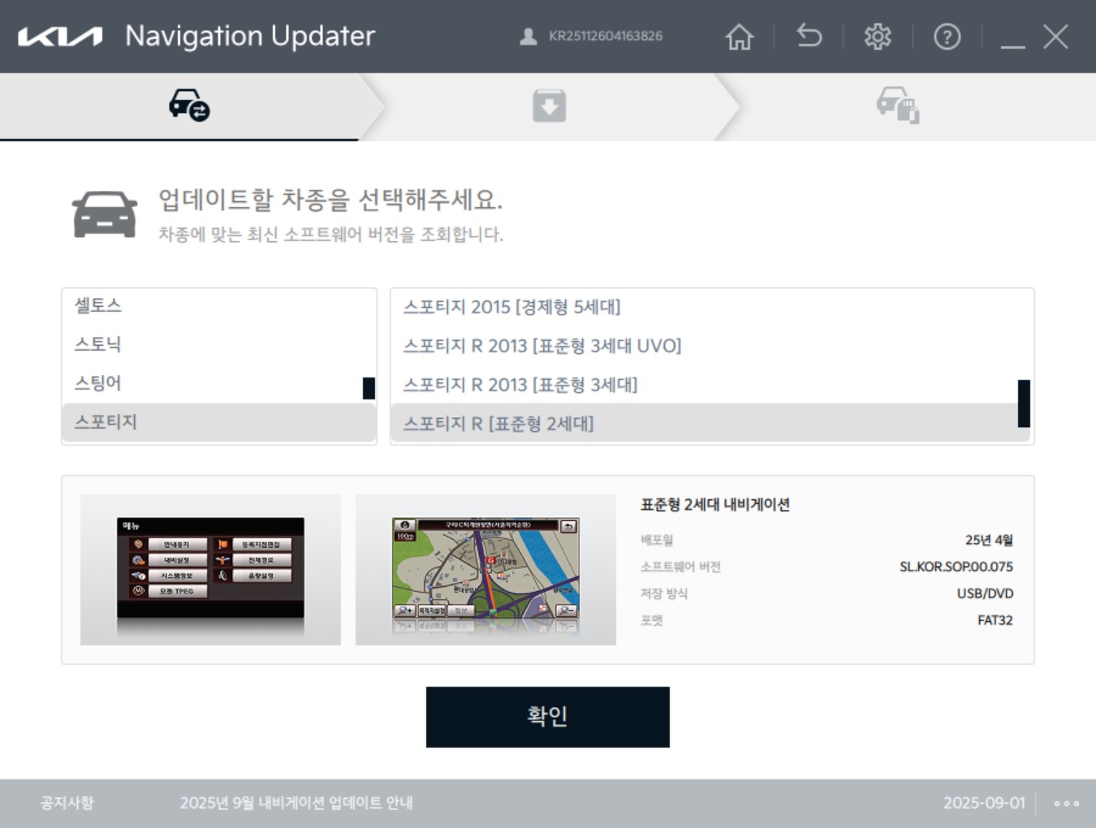Select the download step tab
1096x828 pixels.
coord(549,106)
